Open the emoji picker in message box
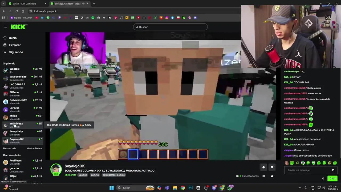This screenshot has height=192, width=341. [333, 170]
